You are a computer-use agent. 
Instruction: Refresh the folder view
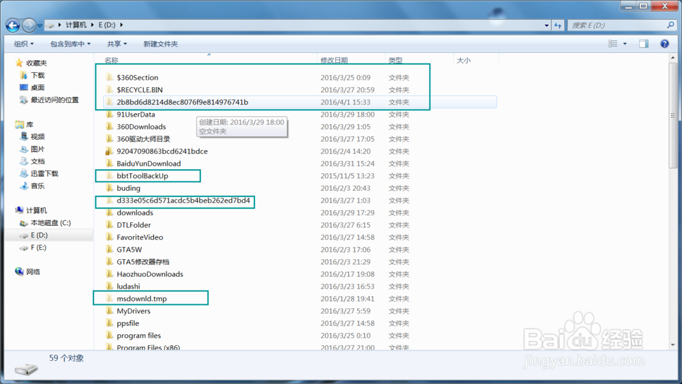point(558,25)
